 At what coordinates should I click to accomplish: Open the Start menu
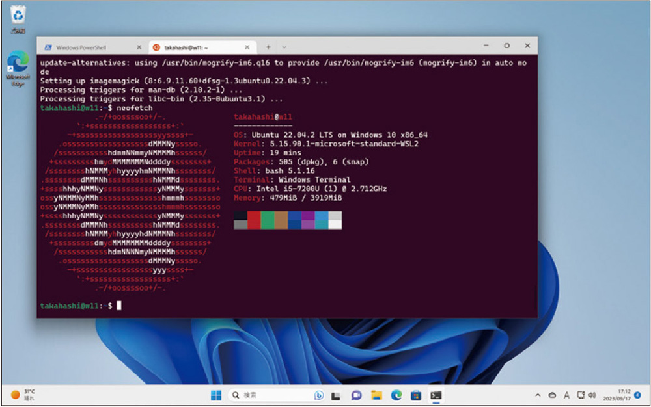coord(216,395)
